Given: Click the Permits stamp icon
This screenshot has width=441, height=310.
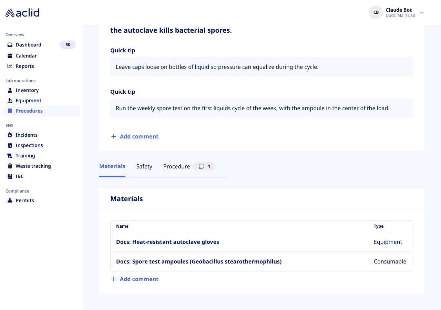Looking at the screenshot, I should pos(10,200).
